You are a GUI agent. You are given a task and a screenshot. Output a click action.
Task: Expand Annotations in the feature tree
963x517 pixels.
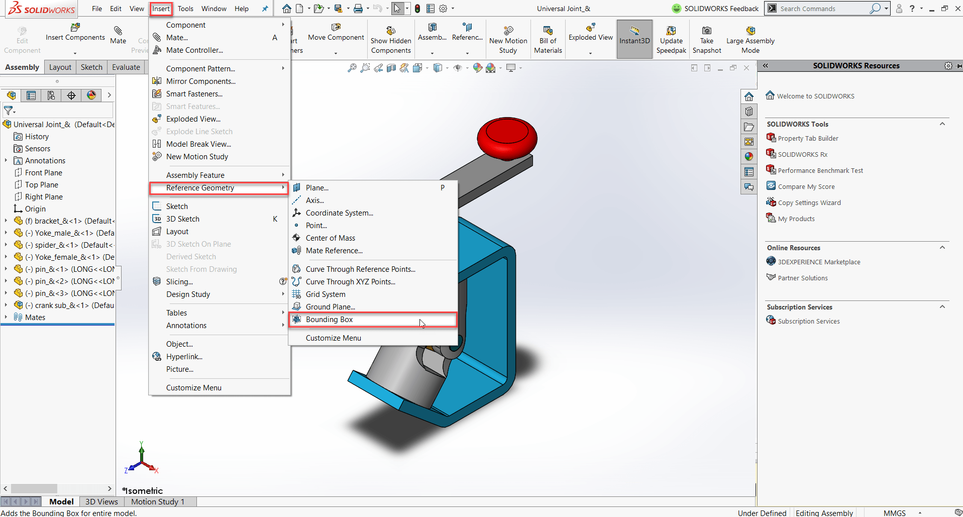click(x=6, y=160)
